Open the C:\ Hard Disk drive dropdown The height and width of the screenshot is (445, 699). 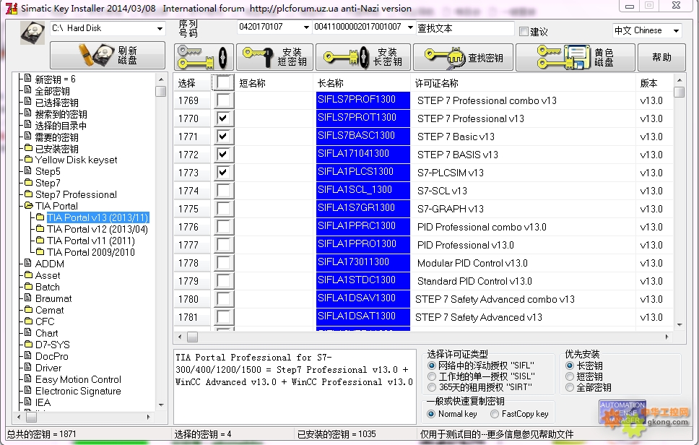160,29
